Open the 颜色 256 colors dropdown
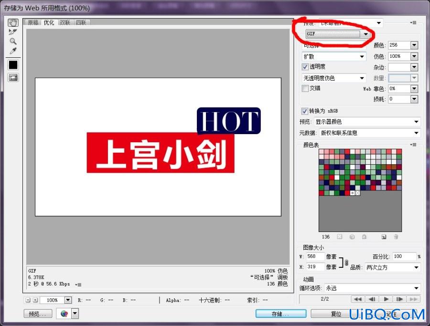The height and width of the screenshot is (326, 430). [x=414, y=45]
